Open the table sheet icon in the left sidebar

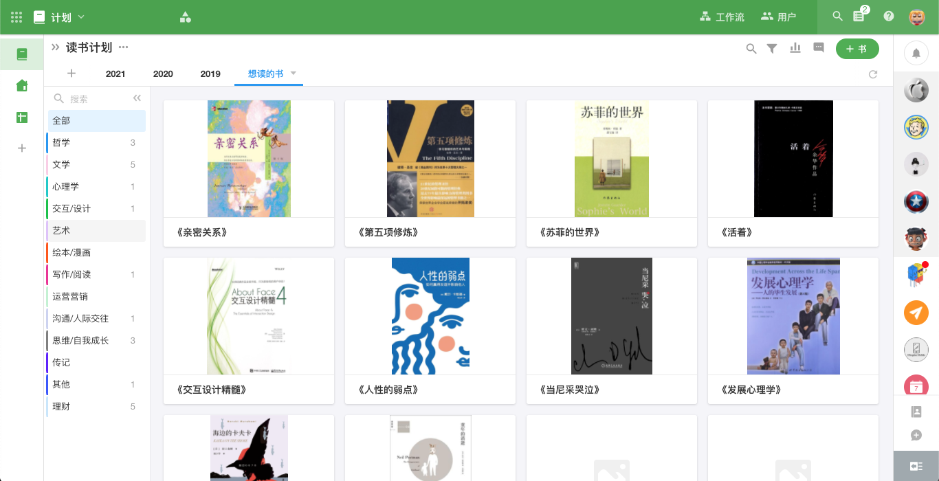pos(22,118)
